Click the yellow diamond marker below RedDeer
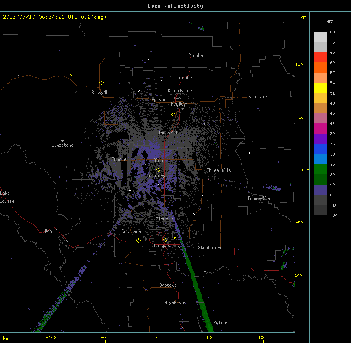The width and height of the screenshot is (351, 343). click(x=173, y=114)
